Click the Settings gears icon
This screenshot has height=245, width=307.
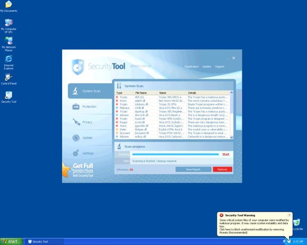[x=76, y=153]
